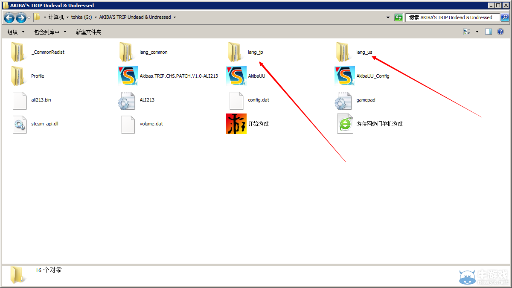The width and height of the screenshot is (512, 288).
Task: Select the AkibaUU application icon
Action: (236, 76)
